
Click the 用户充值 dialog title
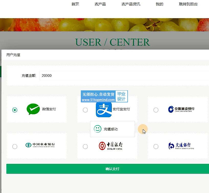(x=13, y=55)
